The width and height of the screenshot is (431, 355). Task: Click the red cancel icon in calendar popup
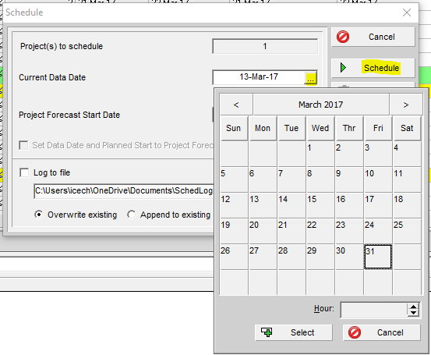tap(355, 332)
